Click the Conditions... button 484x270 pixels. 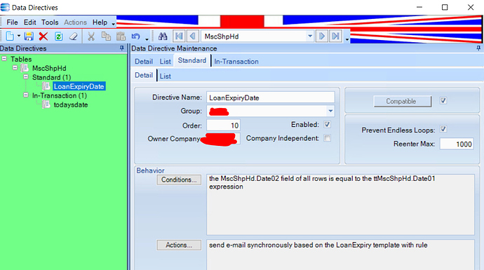point(179,180)
